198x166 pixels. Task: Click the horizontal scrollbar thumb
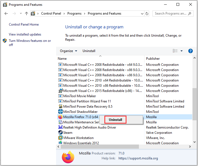(x=100, y=147)
